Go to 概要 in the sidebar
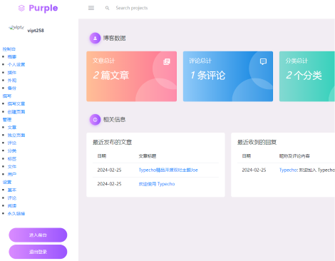 point(12,57)
